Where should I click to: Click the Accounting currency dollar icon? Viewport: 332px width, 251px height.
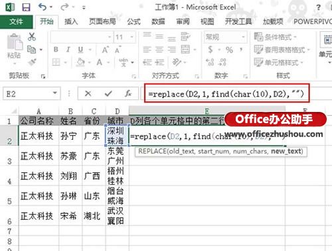(210, 50)
